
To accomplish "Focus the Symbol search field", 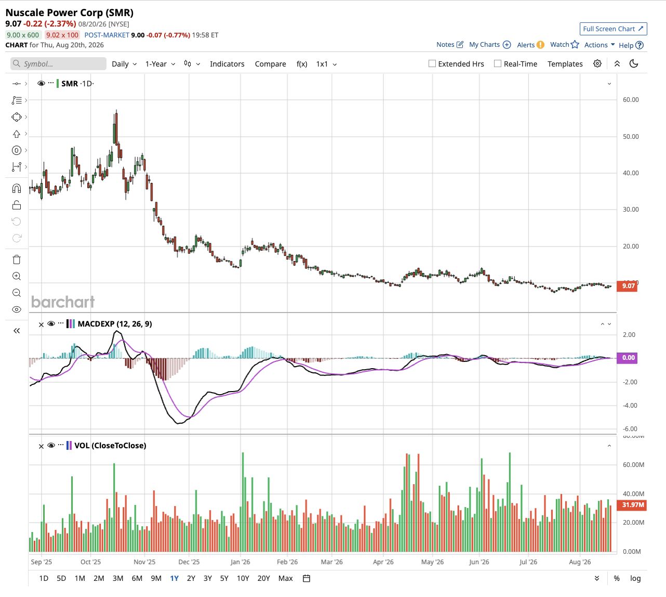I will coord(58,63).
